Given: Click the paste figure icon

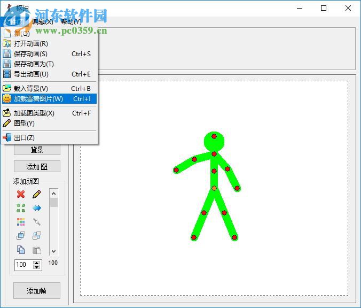Looking at the screenshot, I should point(37,250).
